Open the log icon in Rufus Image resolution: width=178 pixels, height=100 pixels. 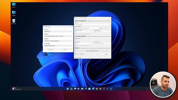pos(83,54)
